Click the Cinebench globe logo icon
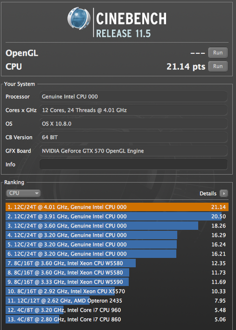 click(79, 18)
